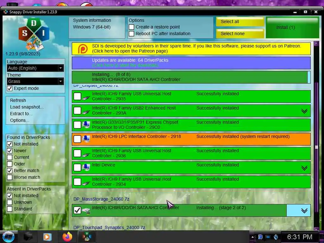Screen dimensions: 324x243
Task: Click computer icon for ICH9 LPC Interface Controller
Action: point(86,139)
